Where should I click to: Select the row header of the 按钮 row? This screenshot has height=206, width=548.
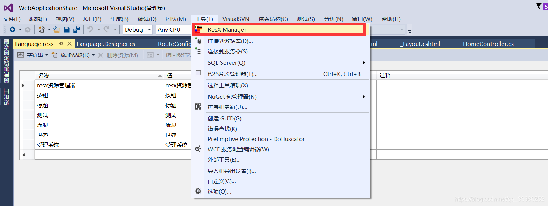[27, 95]
